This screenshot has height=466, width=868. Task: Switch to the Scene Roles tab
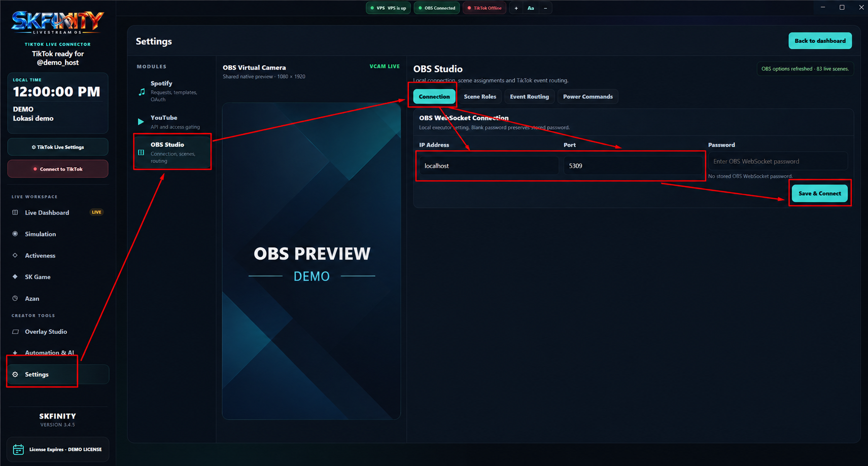480,96
